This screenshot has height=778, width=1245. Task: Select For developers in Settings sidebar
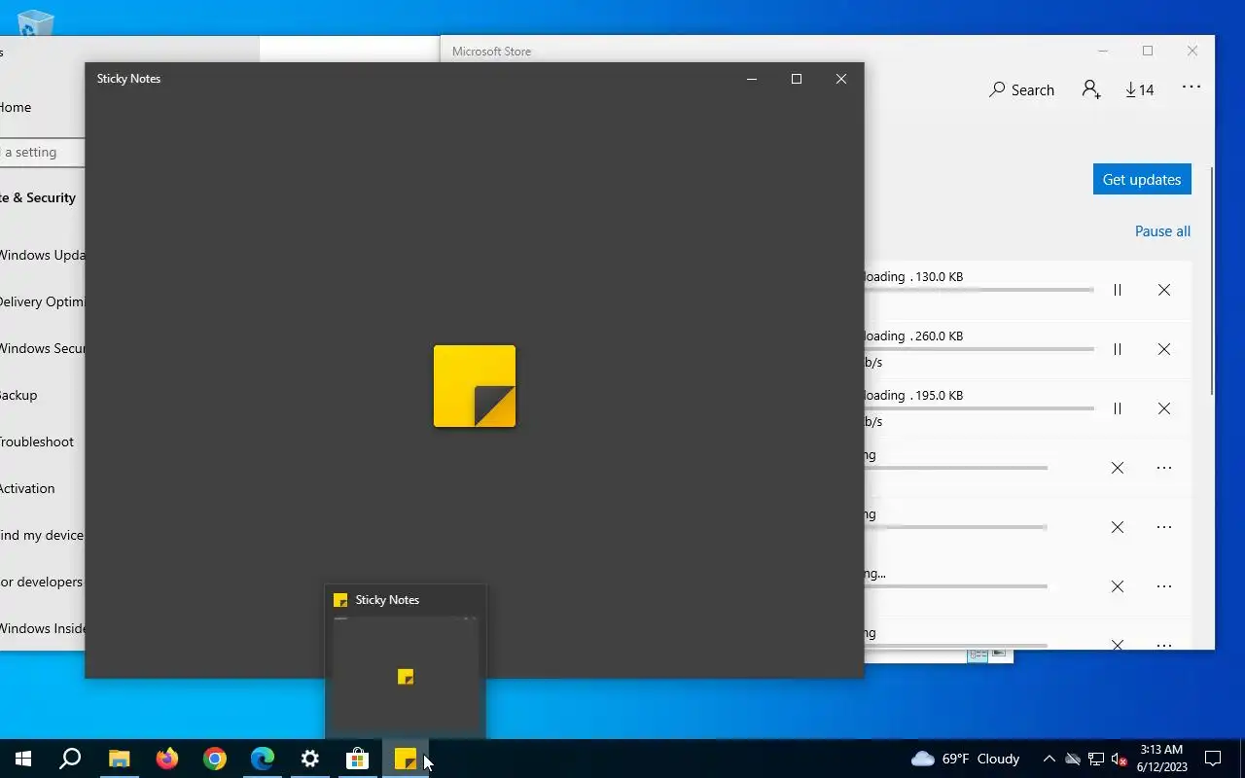[x=42, y=582]
